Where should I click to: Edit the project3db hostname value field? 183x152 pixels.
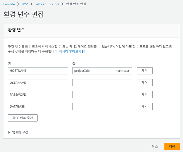[102, 71]
